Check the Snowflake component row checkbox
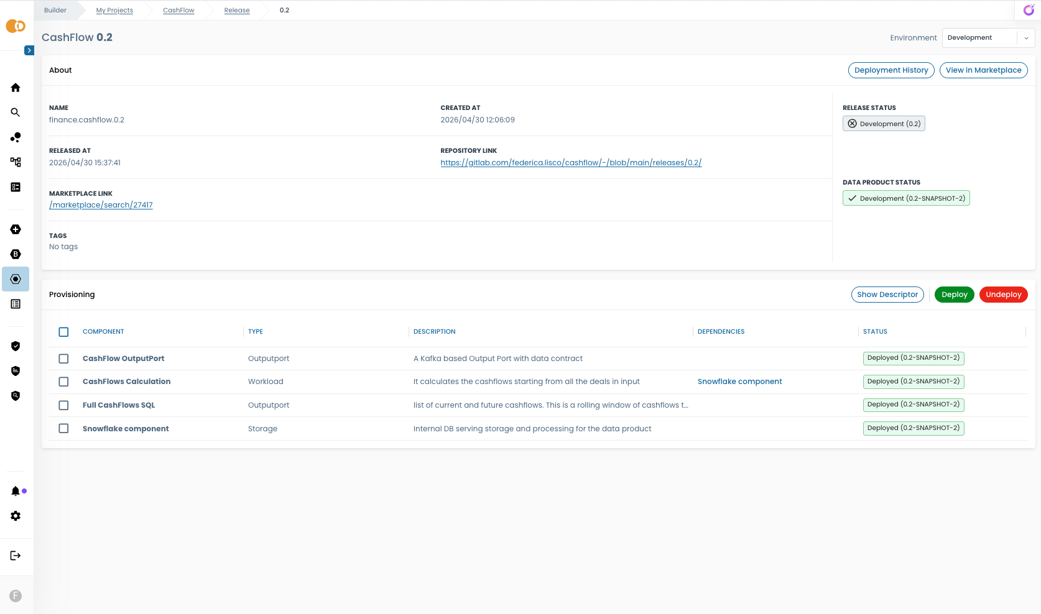This screenshot has width=1041, height=614. pos(63,428)
